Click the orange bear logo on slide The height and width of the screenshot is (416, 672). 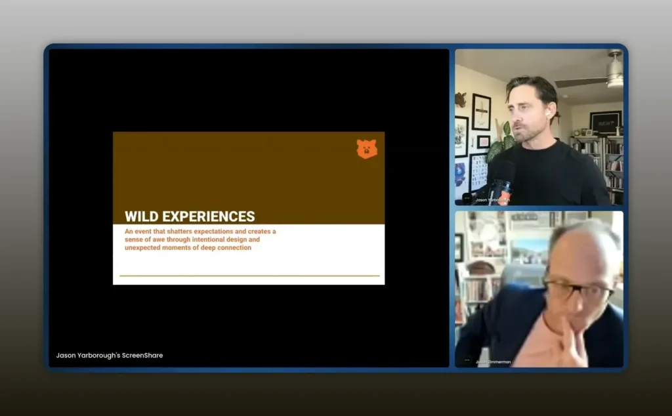(367, 149)
